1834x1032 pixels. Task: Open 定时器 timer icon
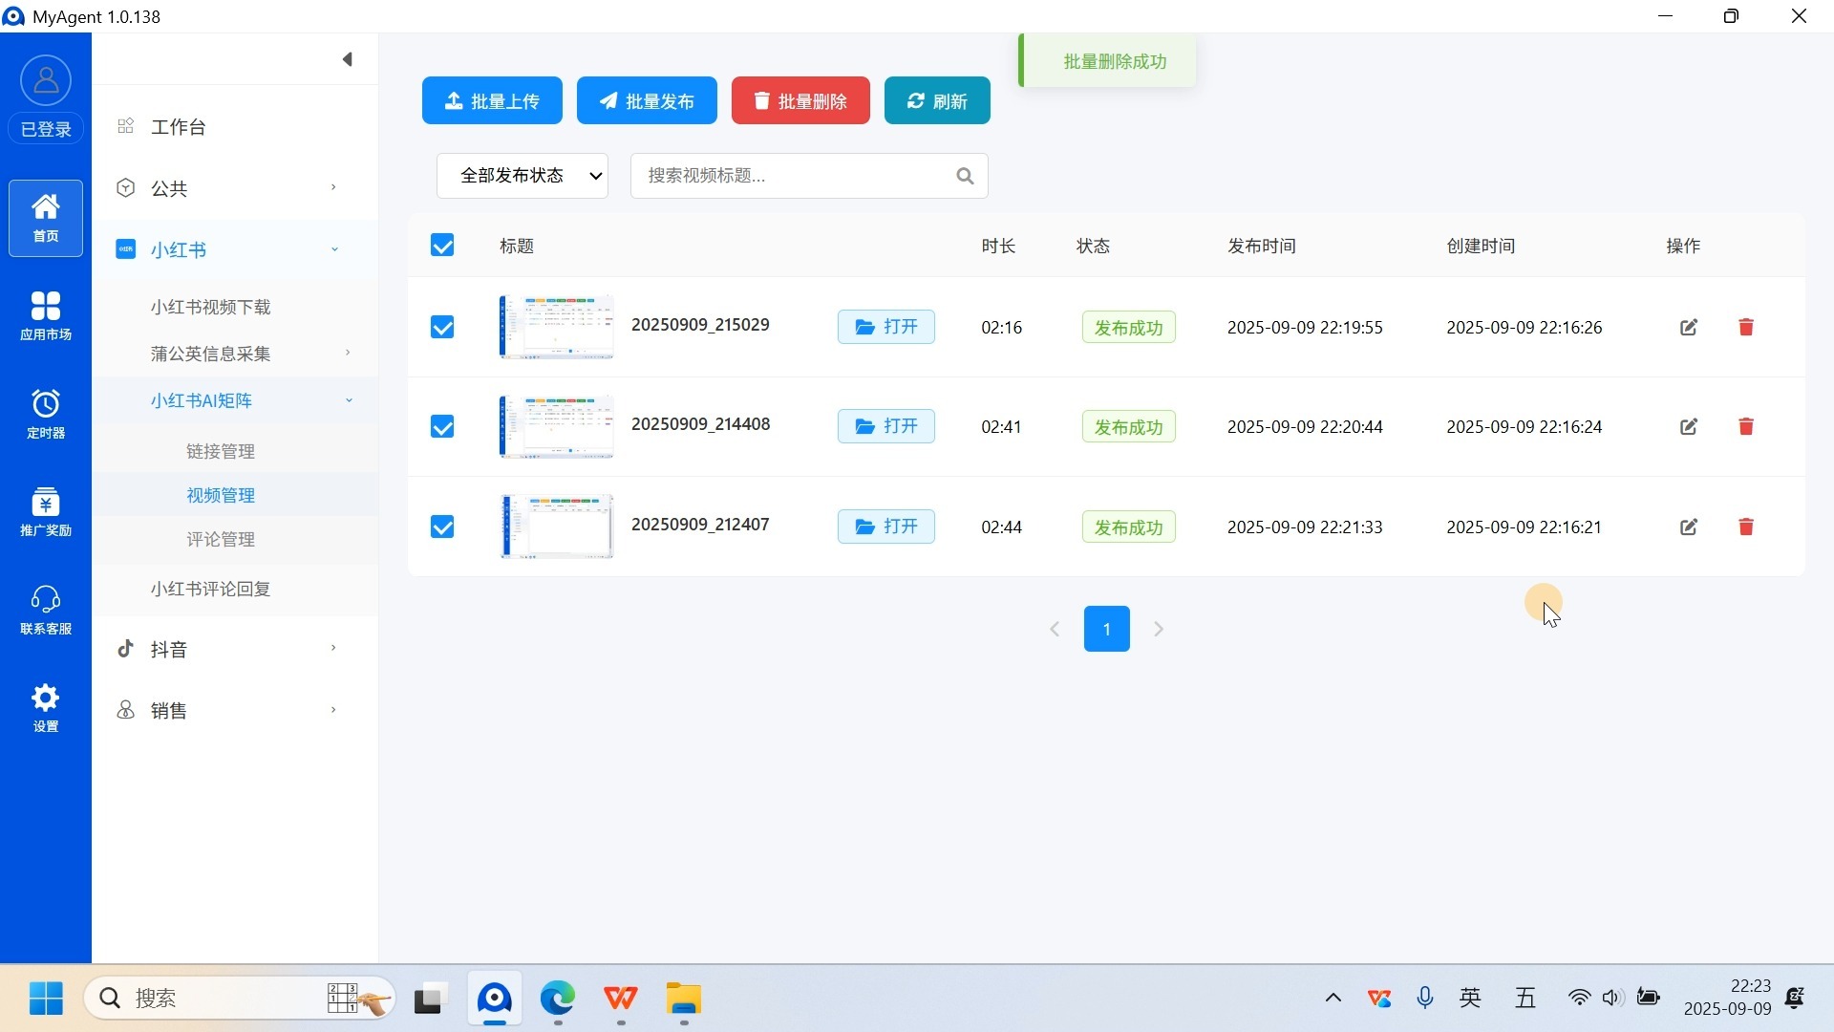(x=46, y=414)
